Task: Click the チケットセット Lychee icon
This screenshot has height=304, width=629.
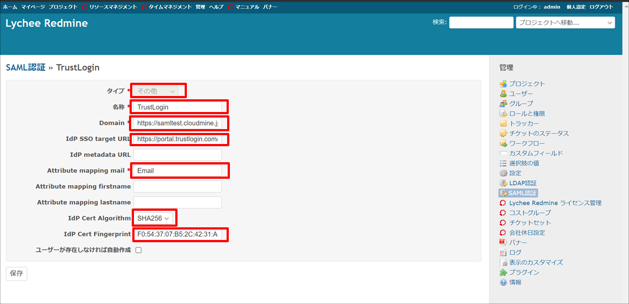Action: coord(503,222)
